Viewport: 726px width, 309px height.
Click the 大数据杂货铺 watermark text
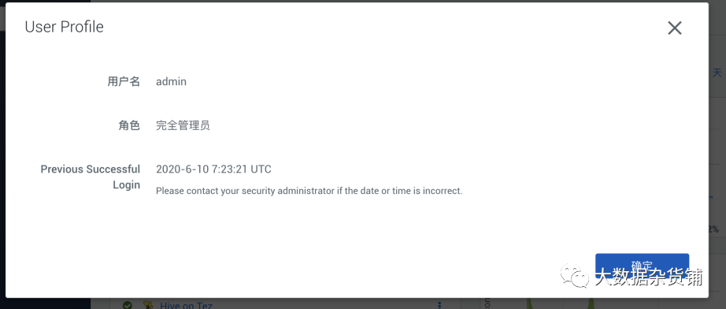coord(648,277)
